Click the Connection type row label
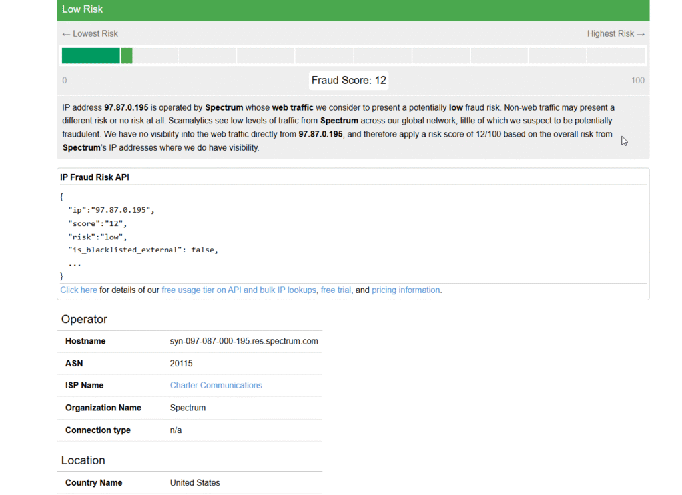The image size is (682, 495). pyautogui.click(x=98, y=430)
